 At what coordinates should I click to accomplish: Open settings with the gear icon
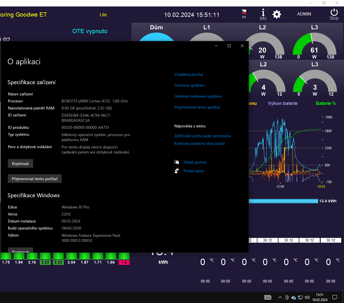click(x=277, y=14)
